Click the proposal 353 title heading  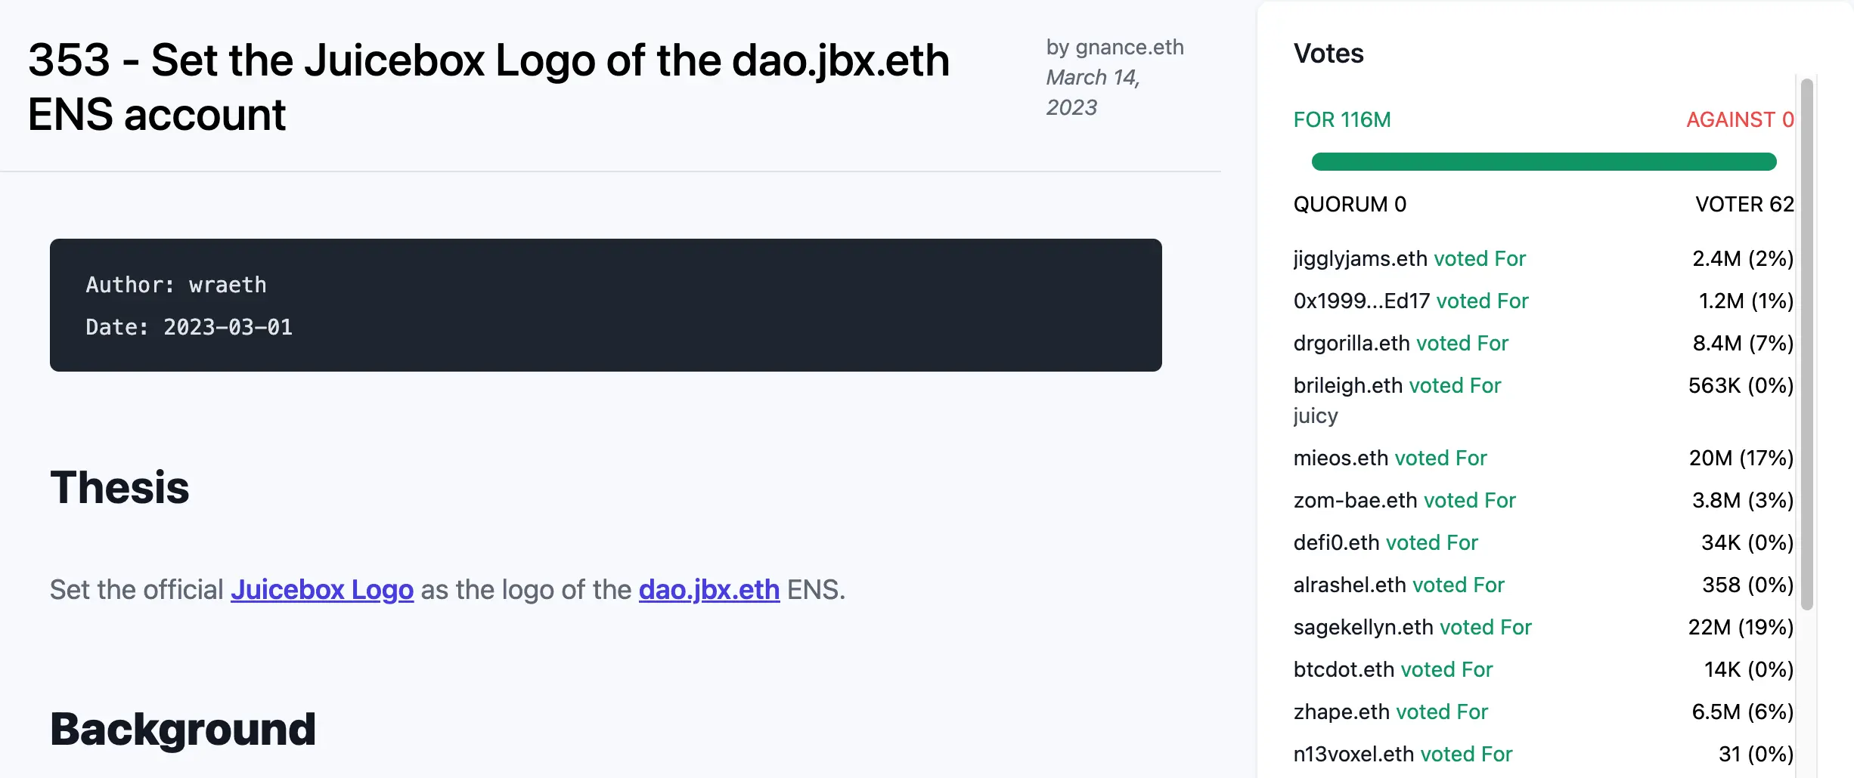[488, 87]
